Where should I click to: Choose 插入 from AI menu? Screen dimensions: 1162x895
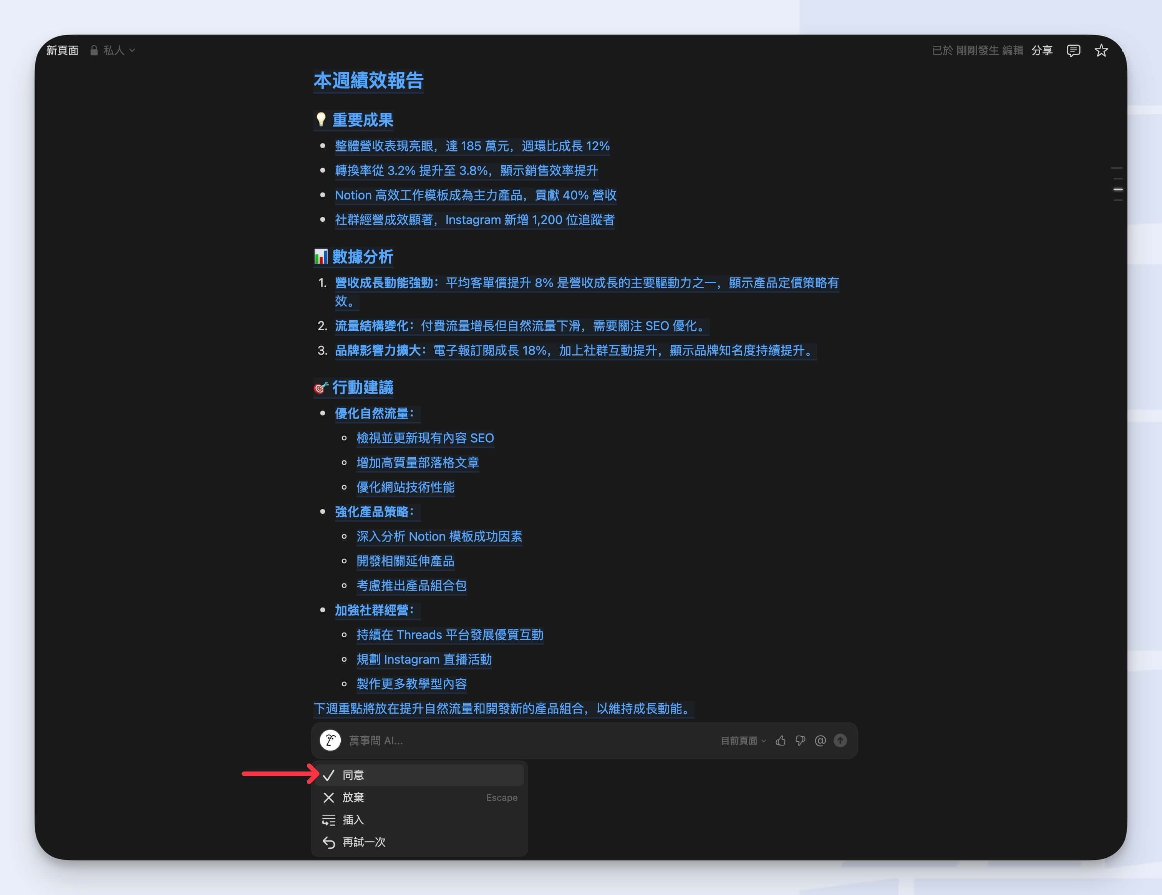pyautogui.click(x=419, y=820)
